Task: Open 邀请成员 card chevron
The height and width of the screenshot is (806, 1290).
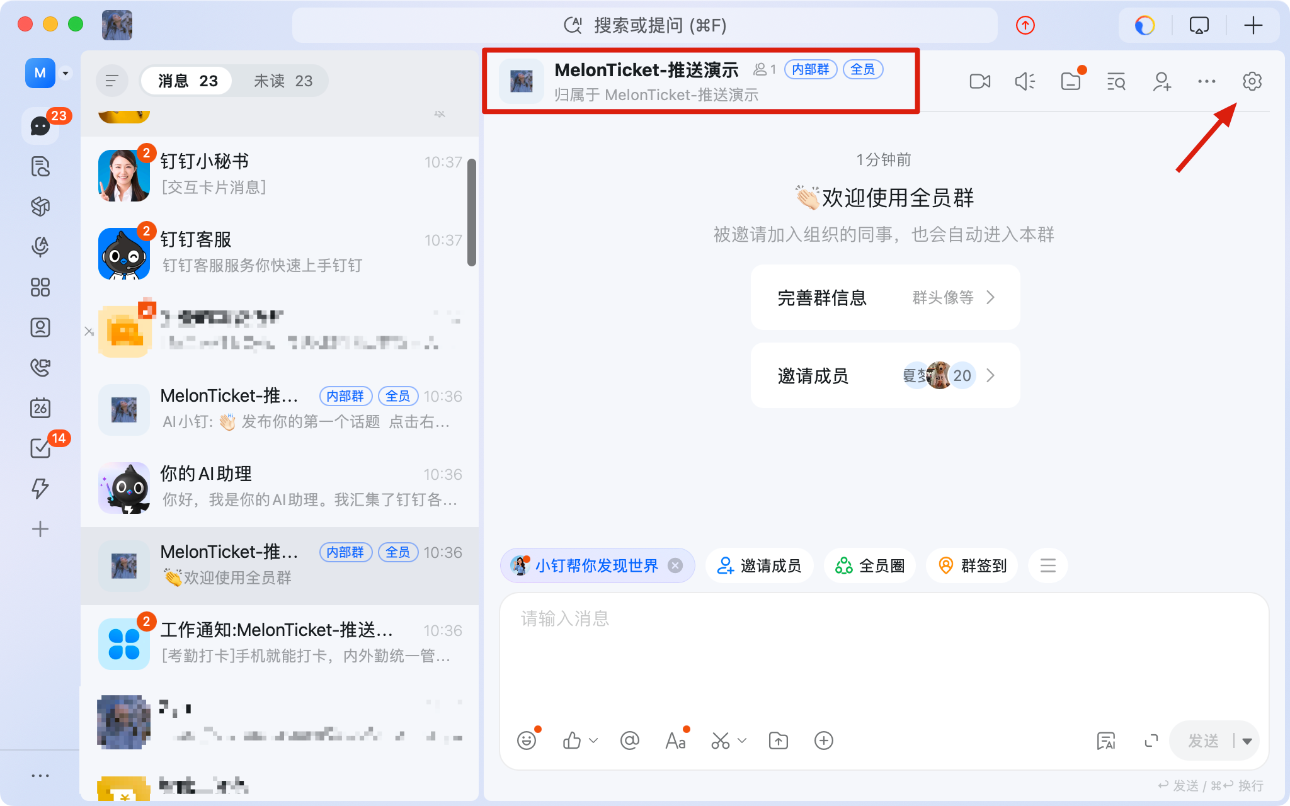Action: tap(991, 375)
